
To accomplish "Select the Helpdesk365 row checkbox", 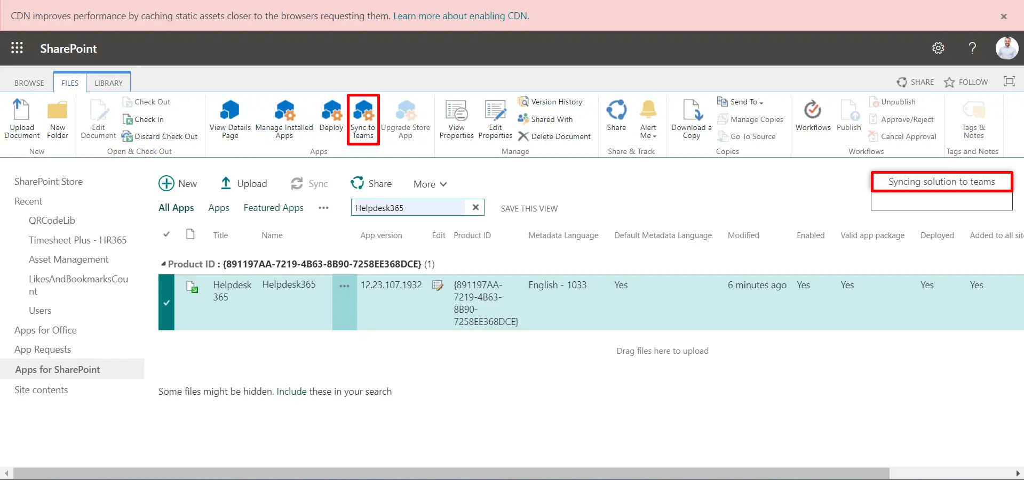I will (x=166, y=302).
